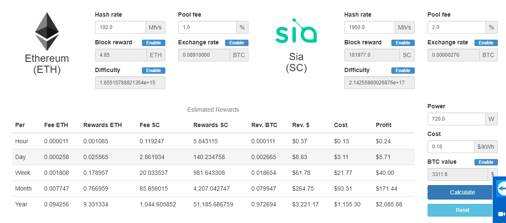Enable the Sia difficulty field

tap(403, 70)
